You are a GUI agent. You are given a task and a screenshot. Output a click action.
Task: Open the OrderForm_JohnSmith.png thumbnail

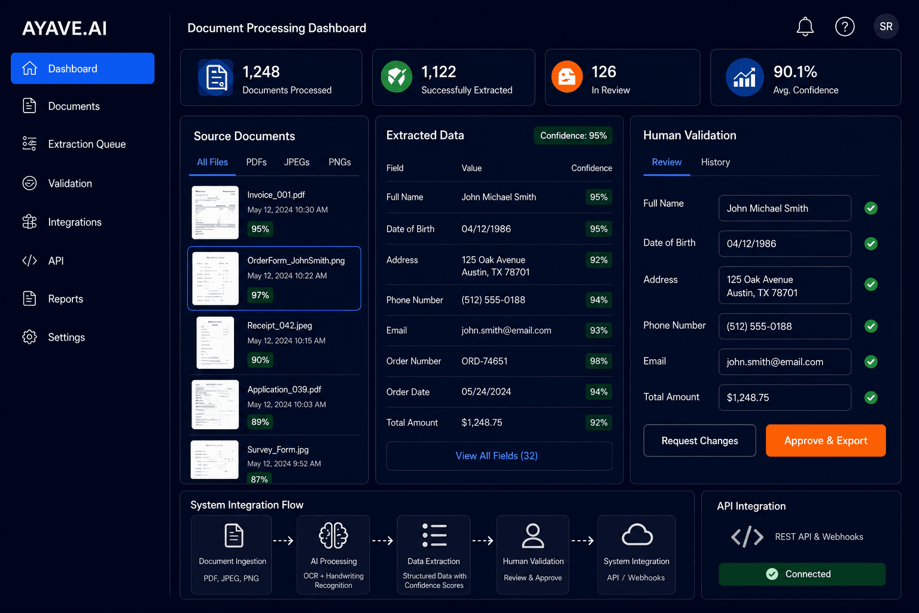click(215, 278)
